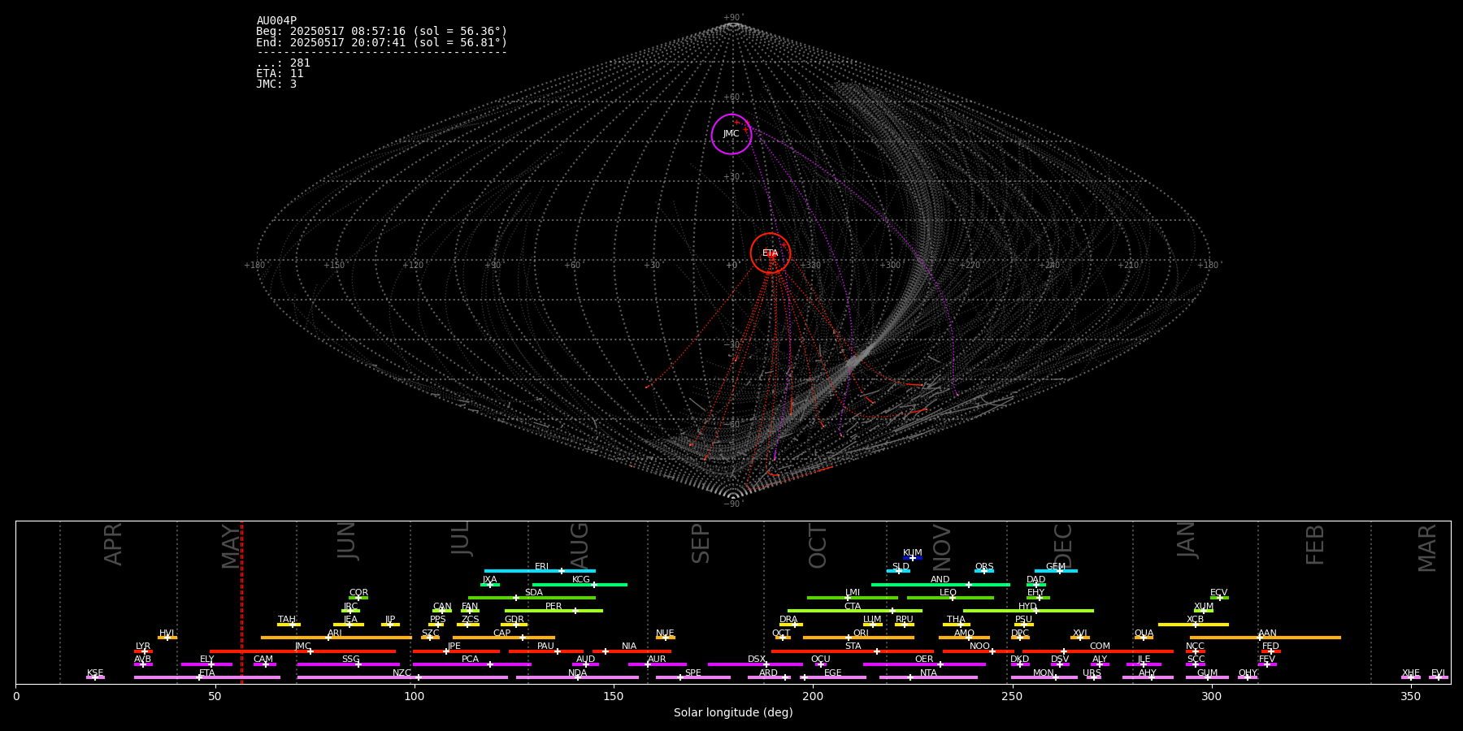
Task: Click the 350 tick on solar longitude axis
Action: [1410, 696]
